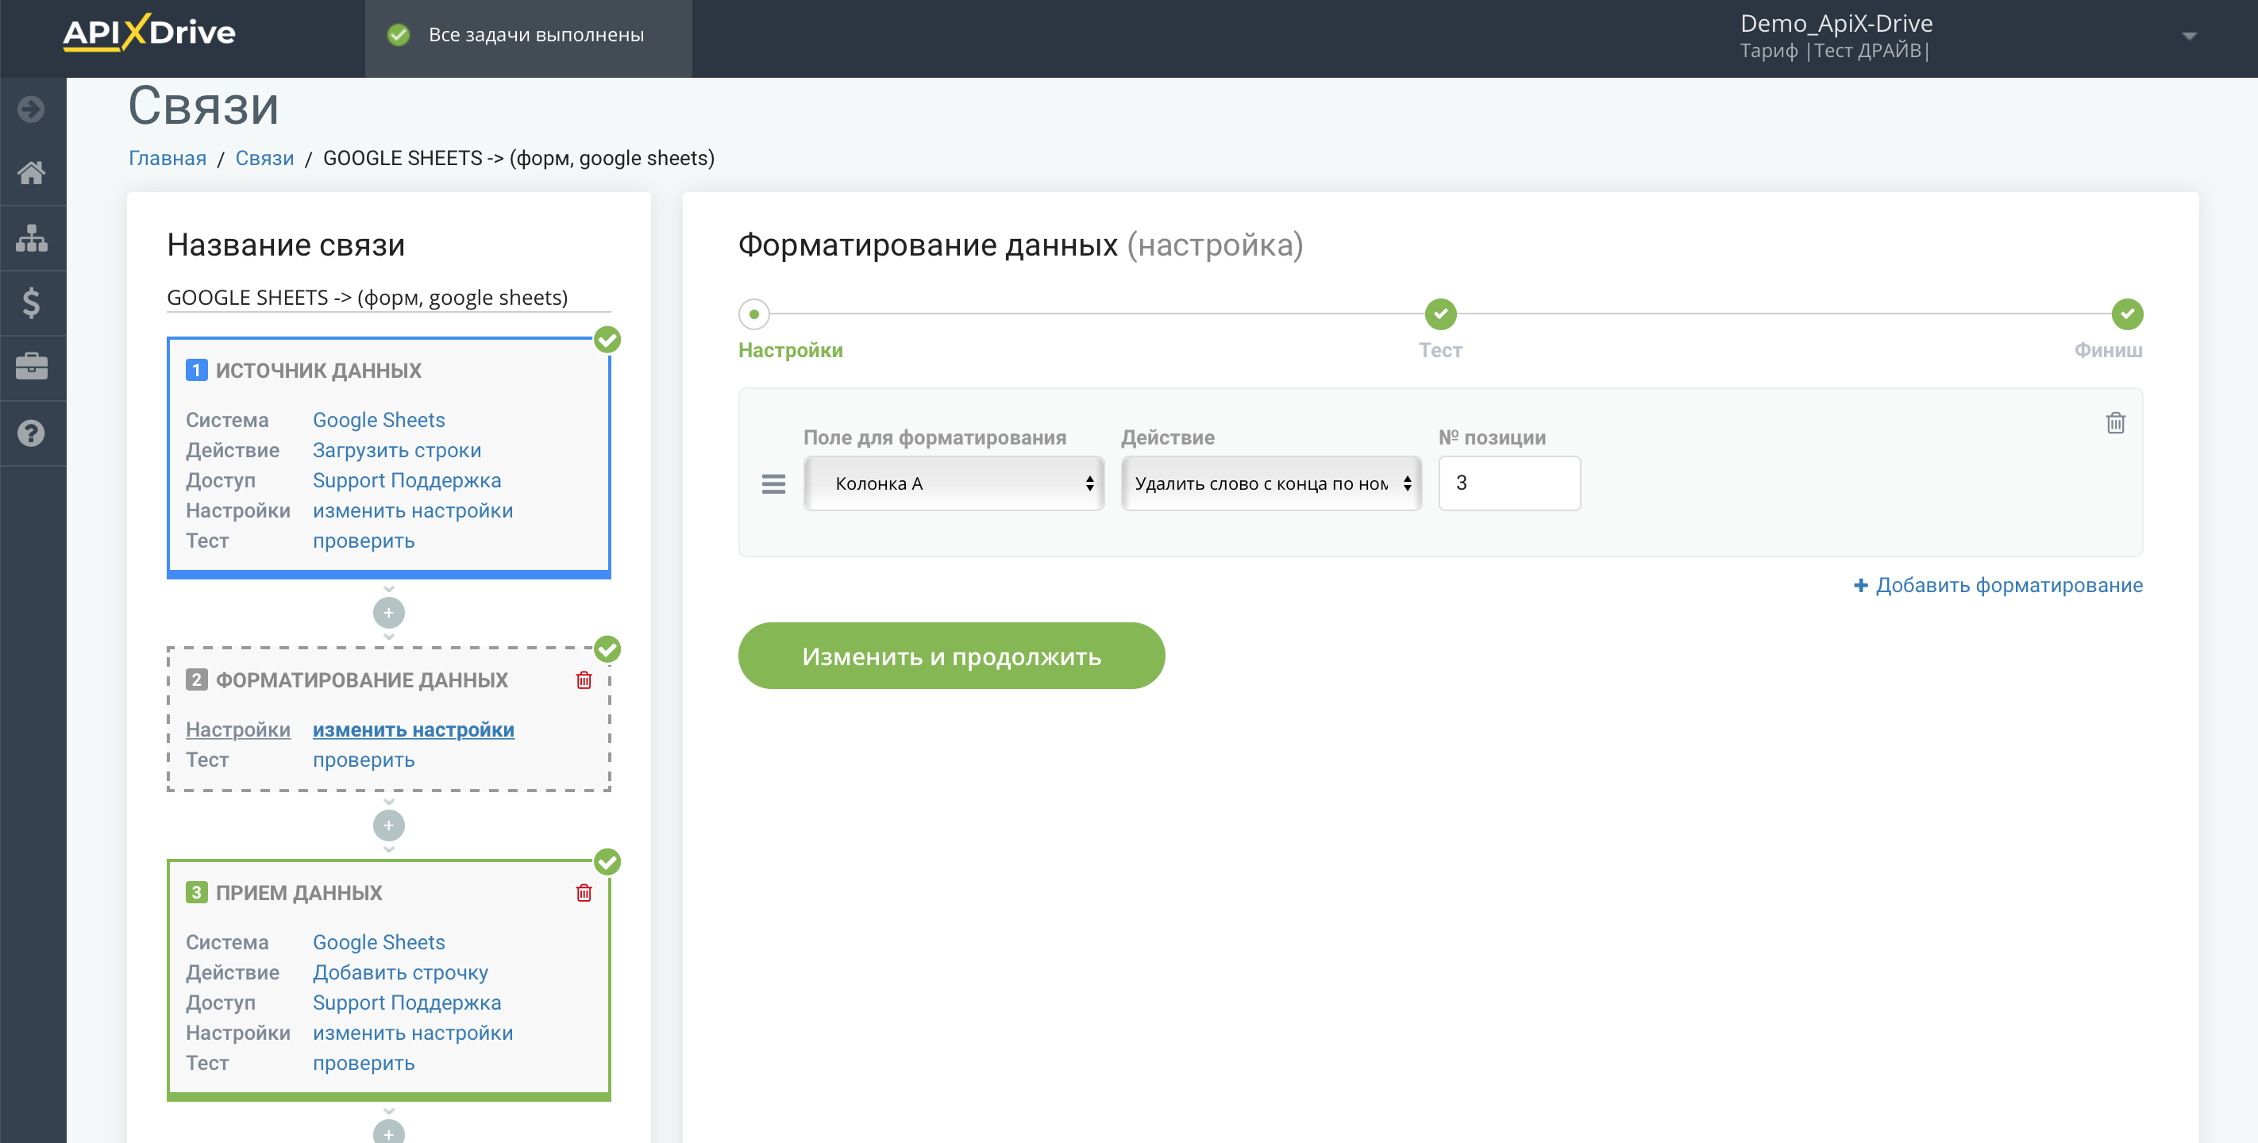Add step after ФОРМАТИРОВАНИЕ ДАННЫХ block

pos(388,825)
